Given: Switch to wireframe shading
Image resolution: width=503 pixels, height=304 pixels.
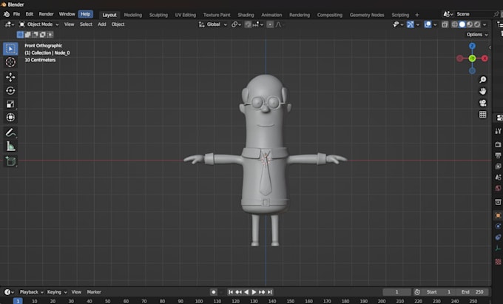Looking at the screenshot, I should (455, 24).
